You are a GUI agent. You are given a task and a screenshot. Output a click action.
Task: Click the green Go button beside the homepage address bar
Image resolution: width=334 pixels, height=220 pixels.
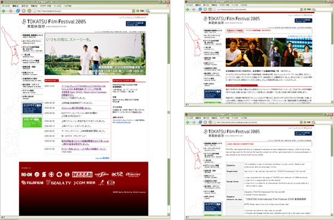[x=140, y=11]
